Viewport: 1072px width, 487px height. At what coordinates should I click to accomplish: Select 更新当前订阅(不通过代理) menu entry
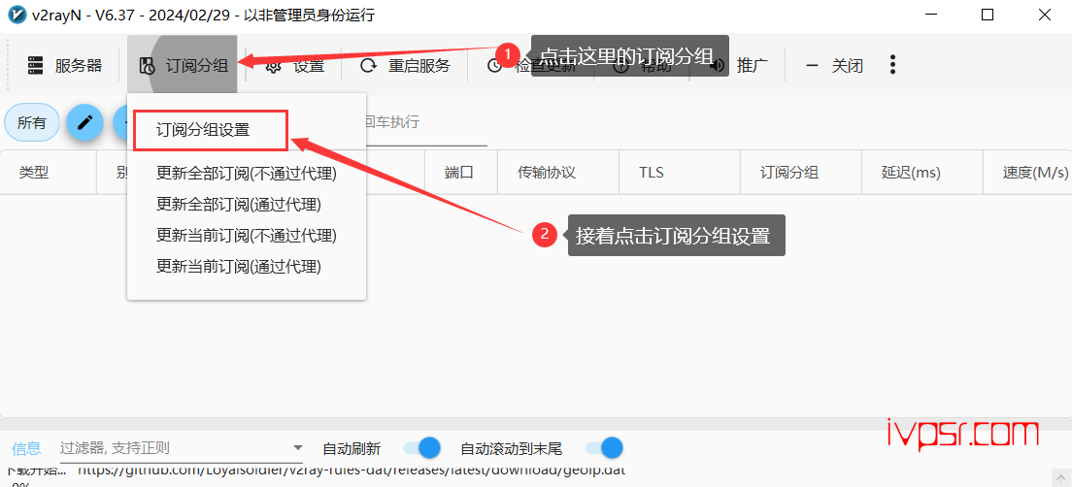[246, 236]
